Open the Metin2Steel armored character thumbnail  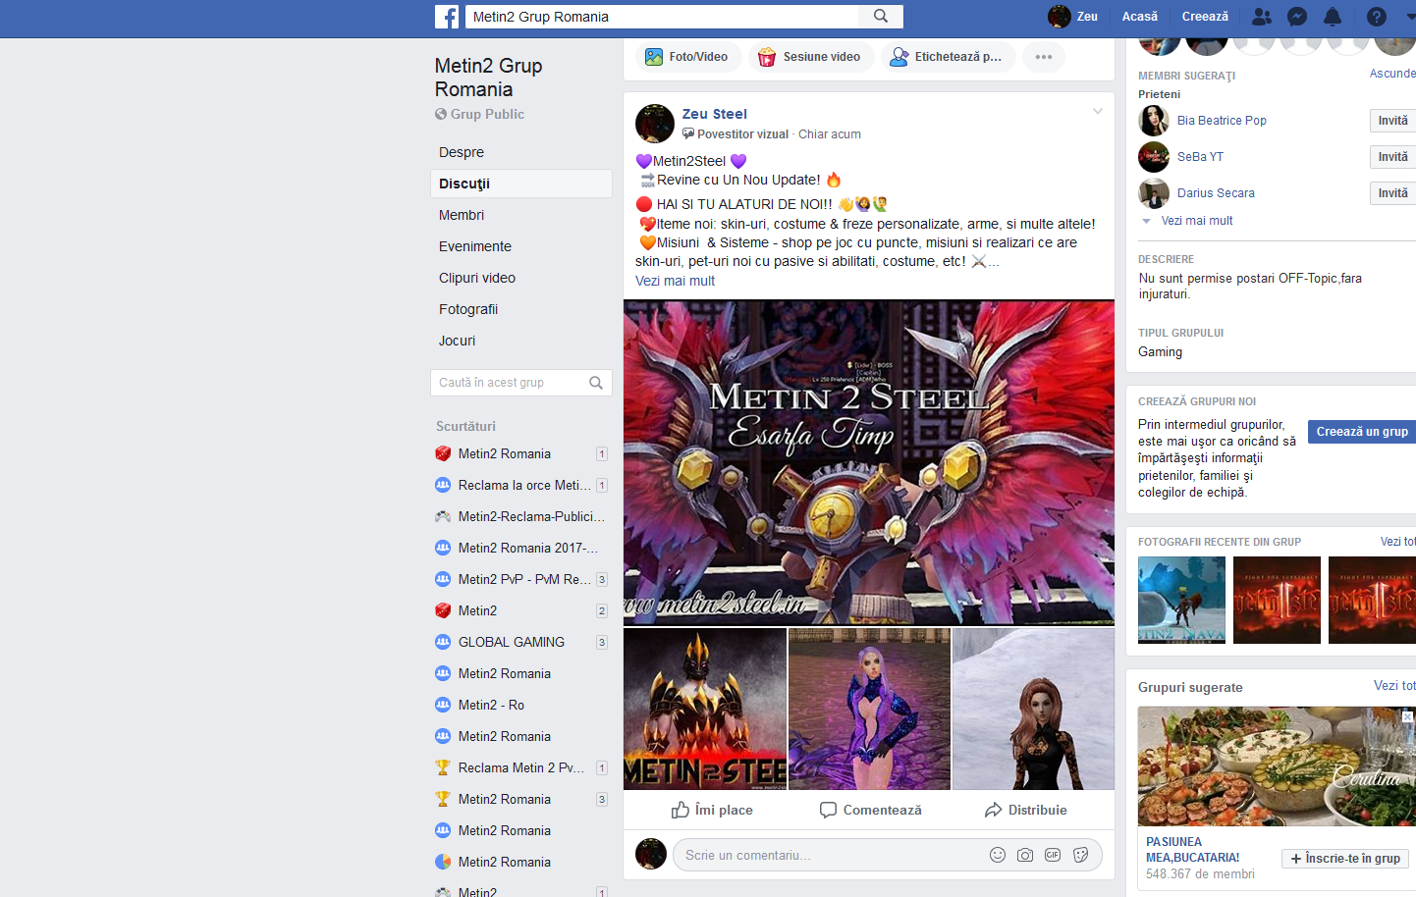705,709
